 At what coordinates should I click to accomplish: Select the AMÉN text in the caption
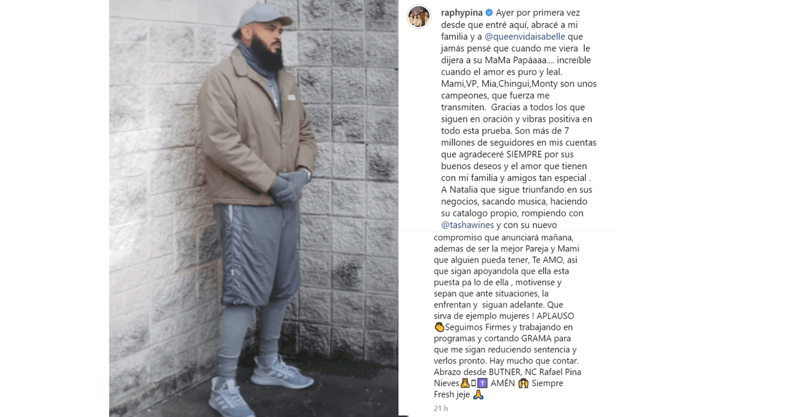click(x=502, y=383)
